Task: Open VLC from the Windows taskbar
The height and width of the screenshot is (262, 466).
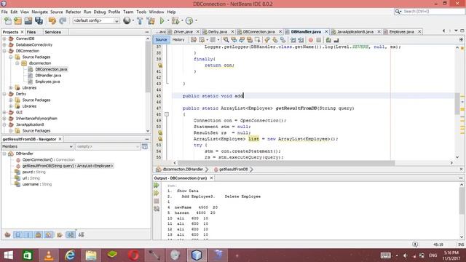Action: click(49, 255)
